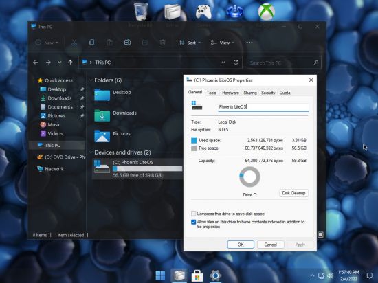Click the volume icon in system tray

coord(331,275)
